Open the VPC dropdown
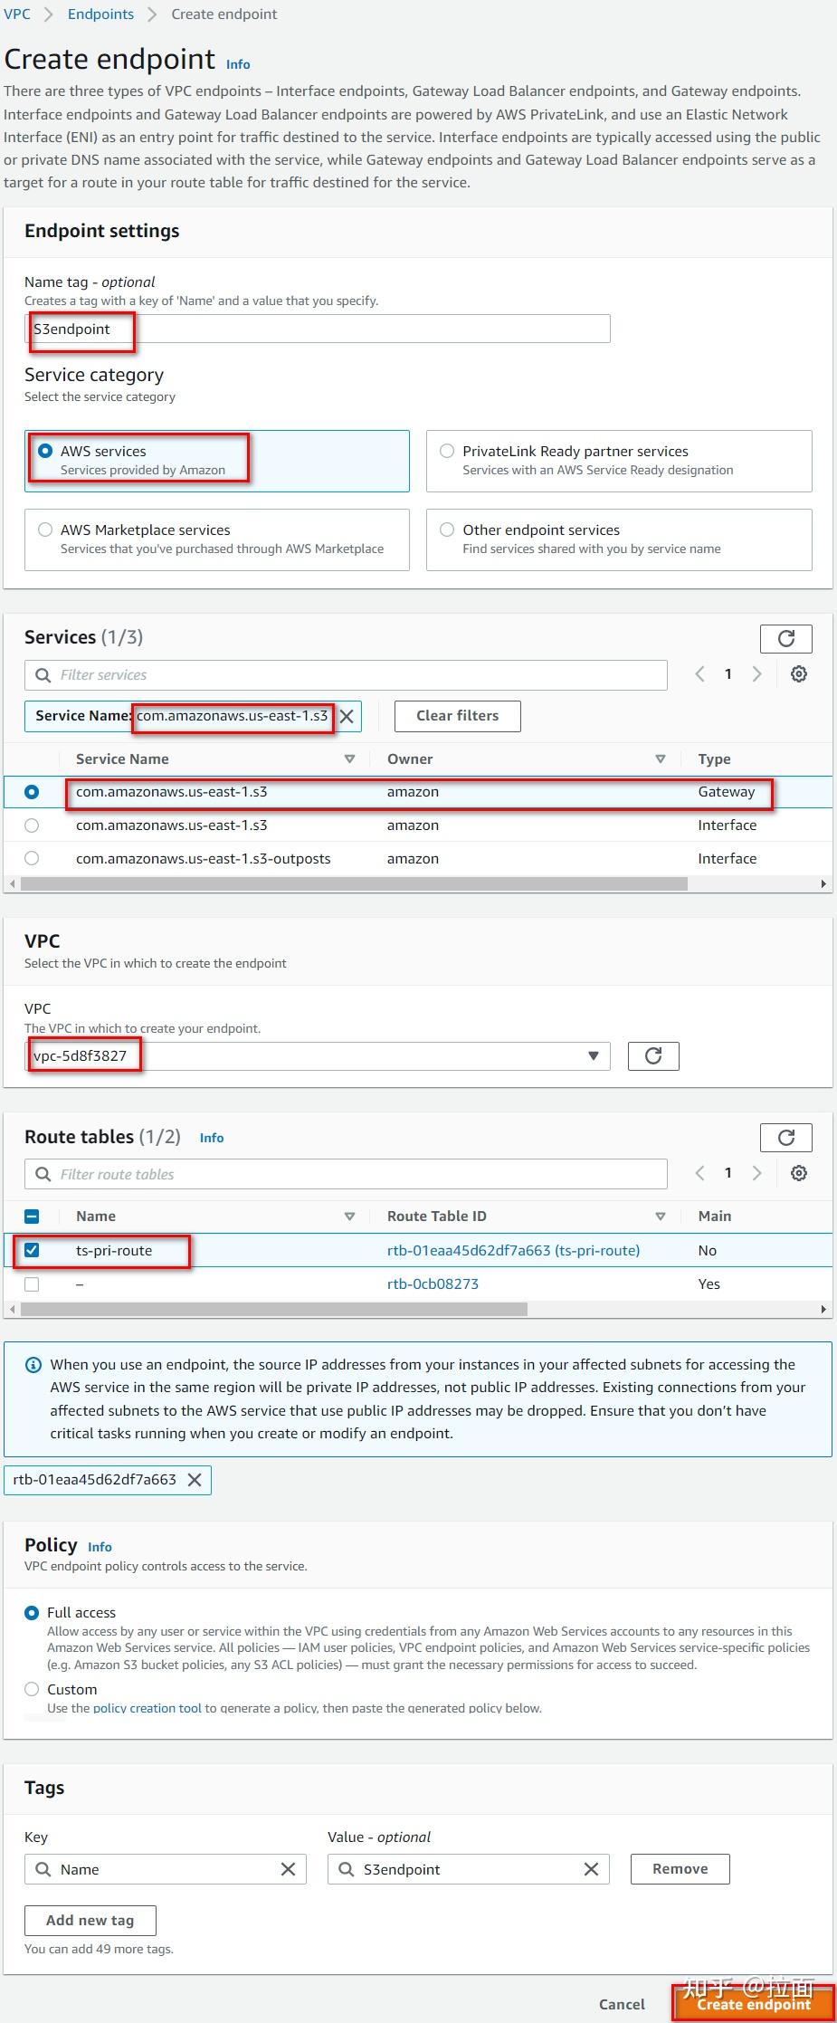This screenshot has height=2023, width=837. coord(592,1055)
